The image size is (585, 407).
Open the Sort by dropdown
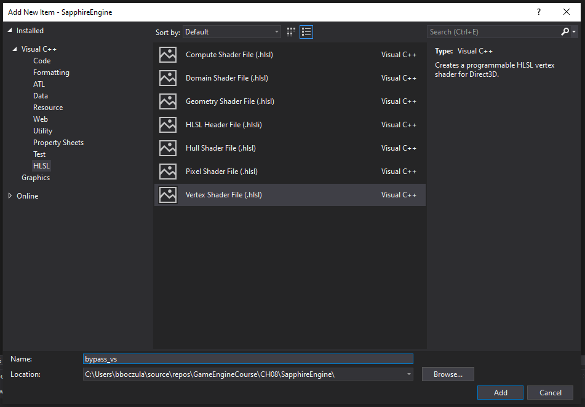tap(232, 32)
